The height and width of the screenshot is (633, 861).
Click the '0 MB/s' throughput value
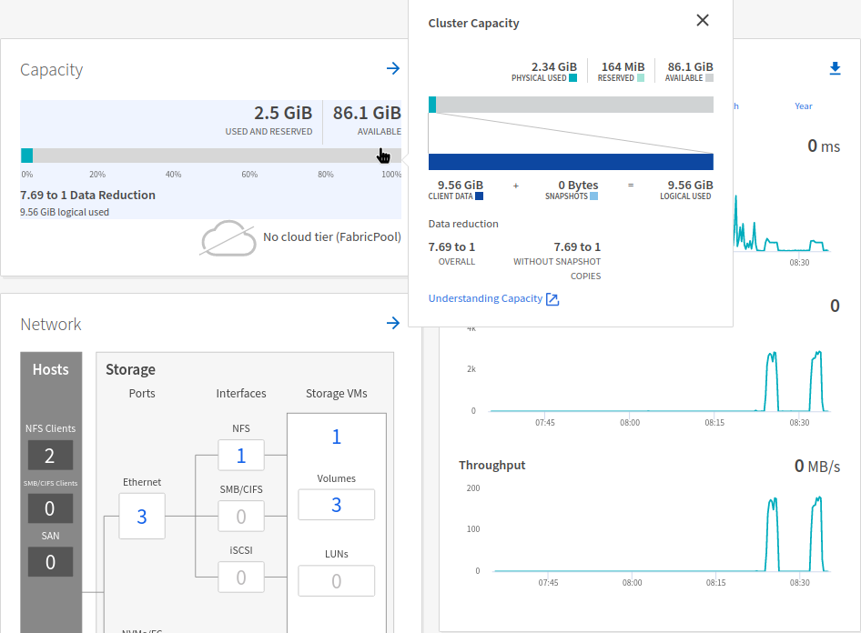[x=817, y=467]
